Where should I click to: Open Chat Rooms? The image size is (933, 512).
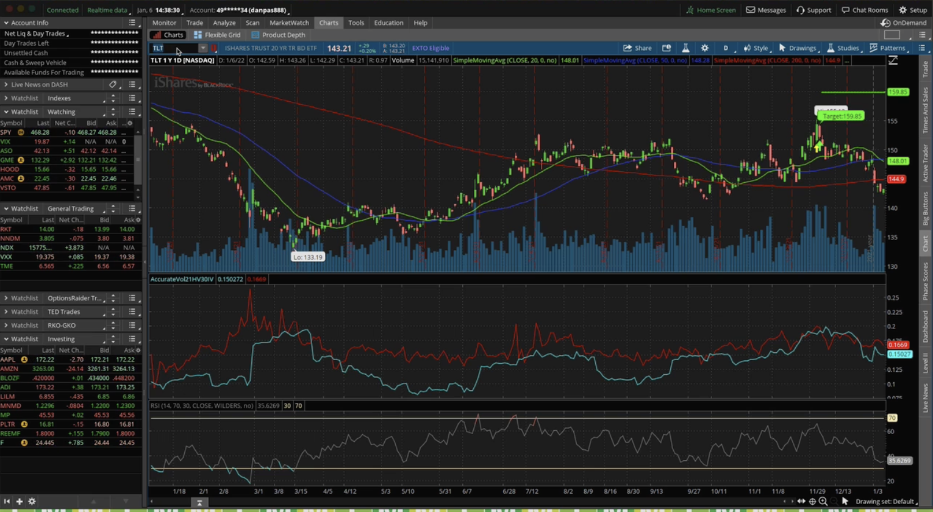click(865, 10)
